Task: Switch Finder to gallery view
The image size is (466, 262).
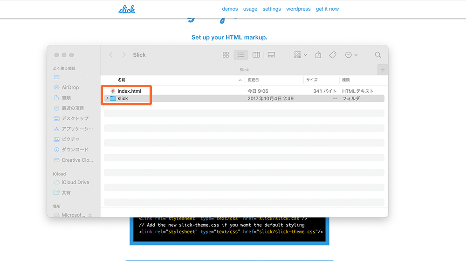Action: click(x=271, y=55)
